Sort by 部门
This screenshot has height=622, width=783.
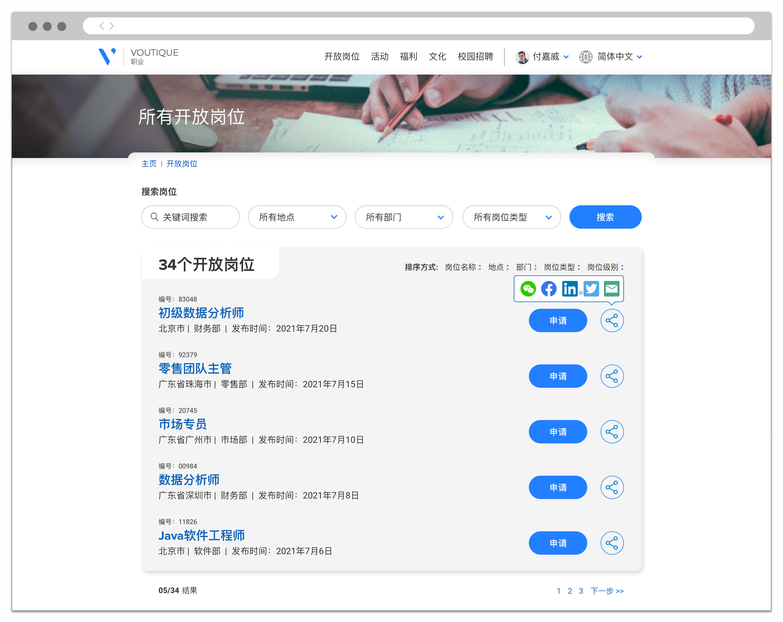click(x=526, y=267)
